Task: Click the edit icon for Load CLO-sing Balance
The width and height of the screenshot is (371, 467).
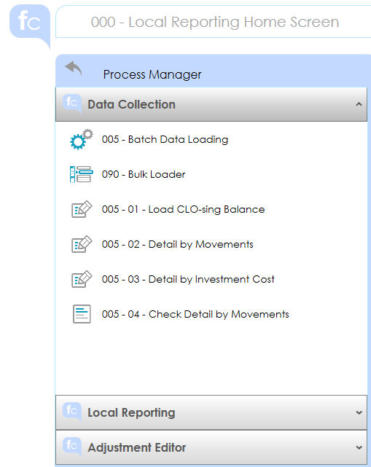Action: (82, 209)
